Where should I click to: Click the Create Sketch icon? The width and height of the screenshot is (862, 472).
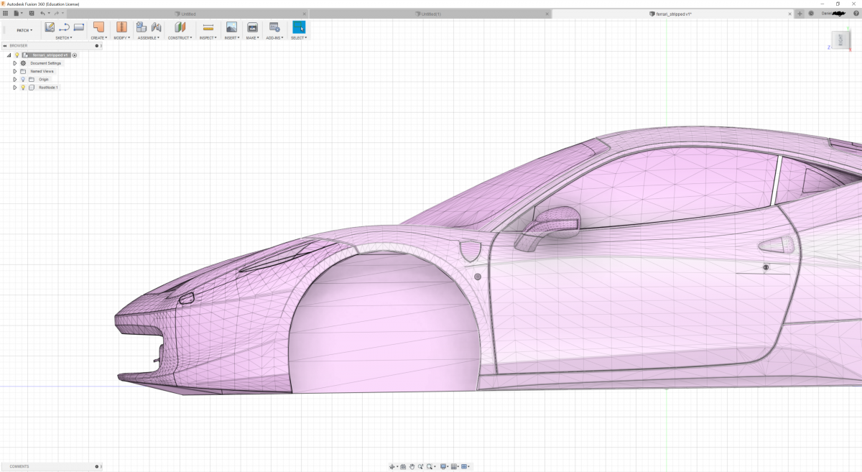click(50, 27)
